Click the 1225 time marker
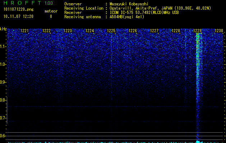This screenshot has height=143, width=226. click(x=111, y=30)
